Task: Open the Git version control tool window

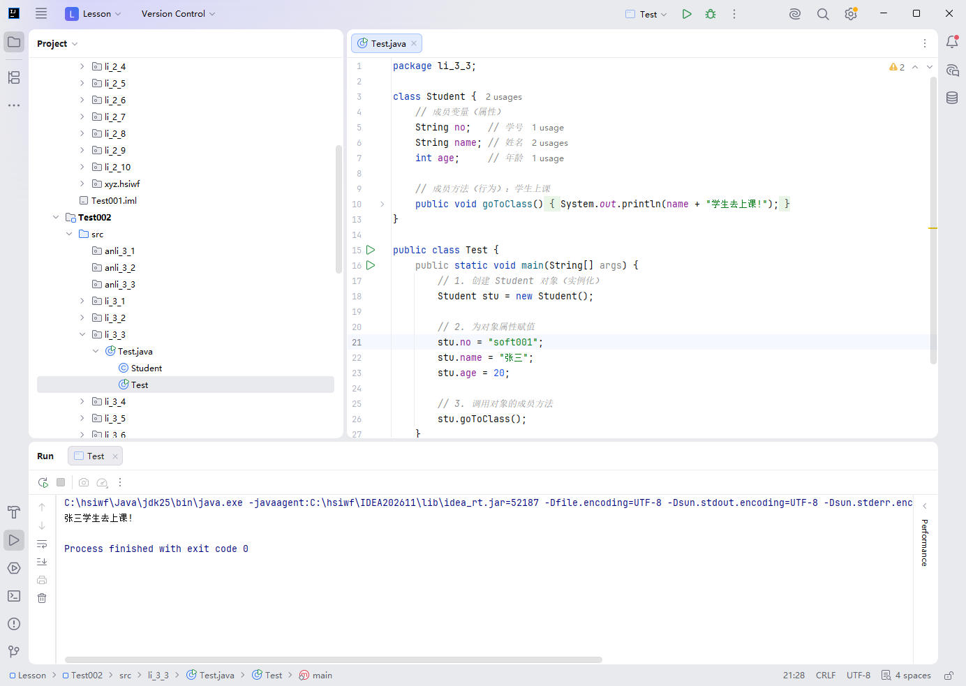Action: pyautogui.click(x=14, y=652)
